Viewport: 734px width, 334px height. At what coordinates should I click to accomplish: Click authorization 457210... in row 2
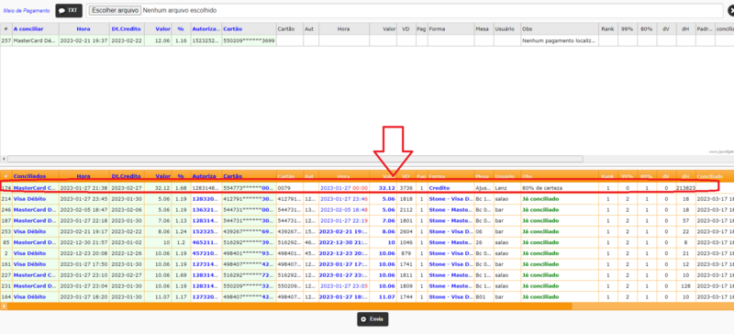pos(206,253)
